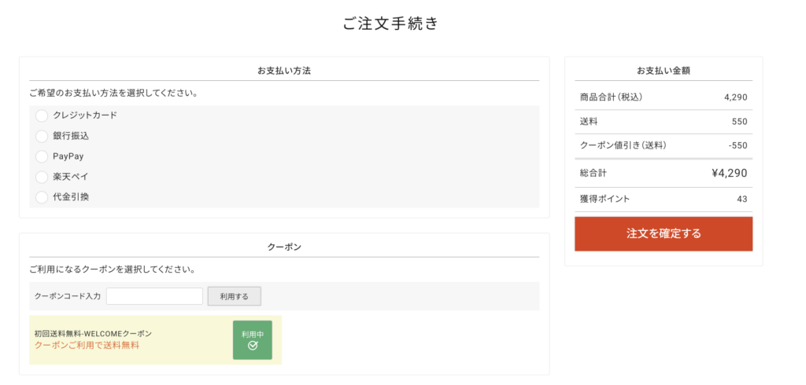Choose 銀行振込 radio button as payment

pos(43,136)
